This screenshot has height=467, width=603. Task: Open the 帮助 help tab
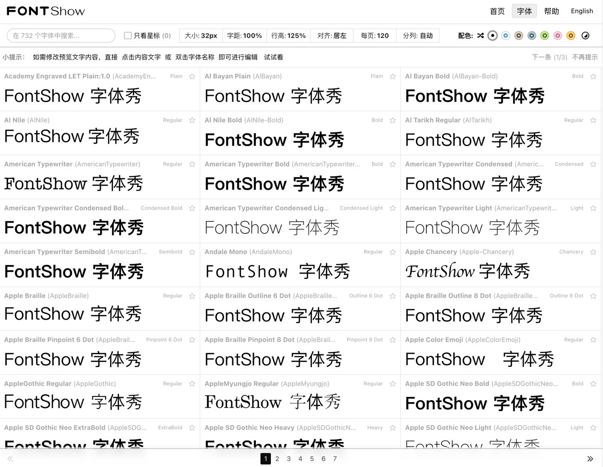[552, 11]
